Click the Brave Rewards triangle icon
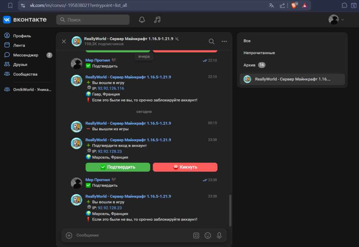This screenshot has width=359, height=247. point(304,5)
